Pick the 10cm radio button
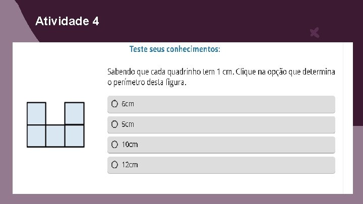Image resolution: width=363 pixels, height=204 pixels. 115,145
